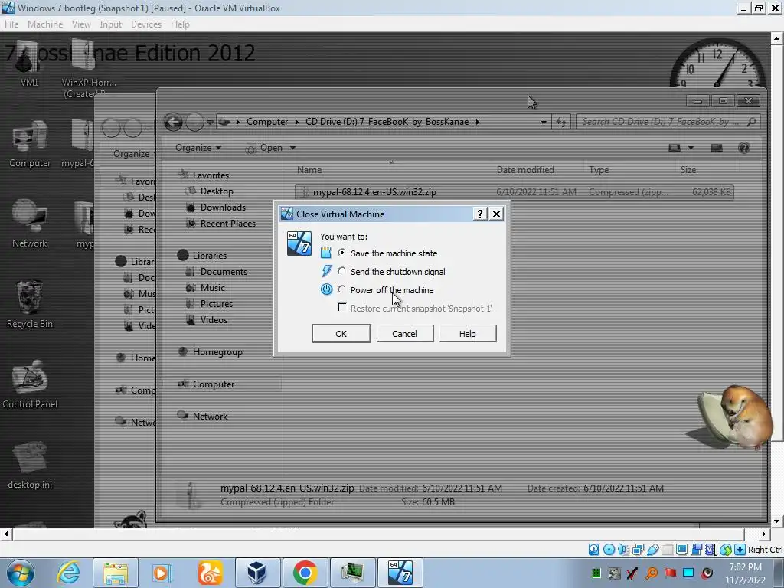
Task: Open Internet Explorer from the taskbar
Action: point(68,573)
